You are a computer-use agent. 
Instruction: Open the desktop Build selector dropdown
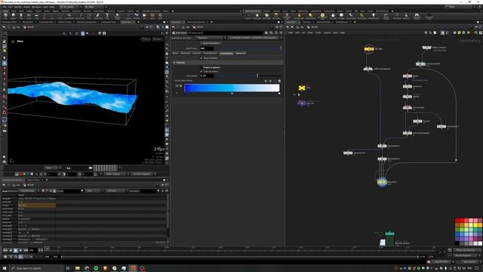click(x=70, y=7)
